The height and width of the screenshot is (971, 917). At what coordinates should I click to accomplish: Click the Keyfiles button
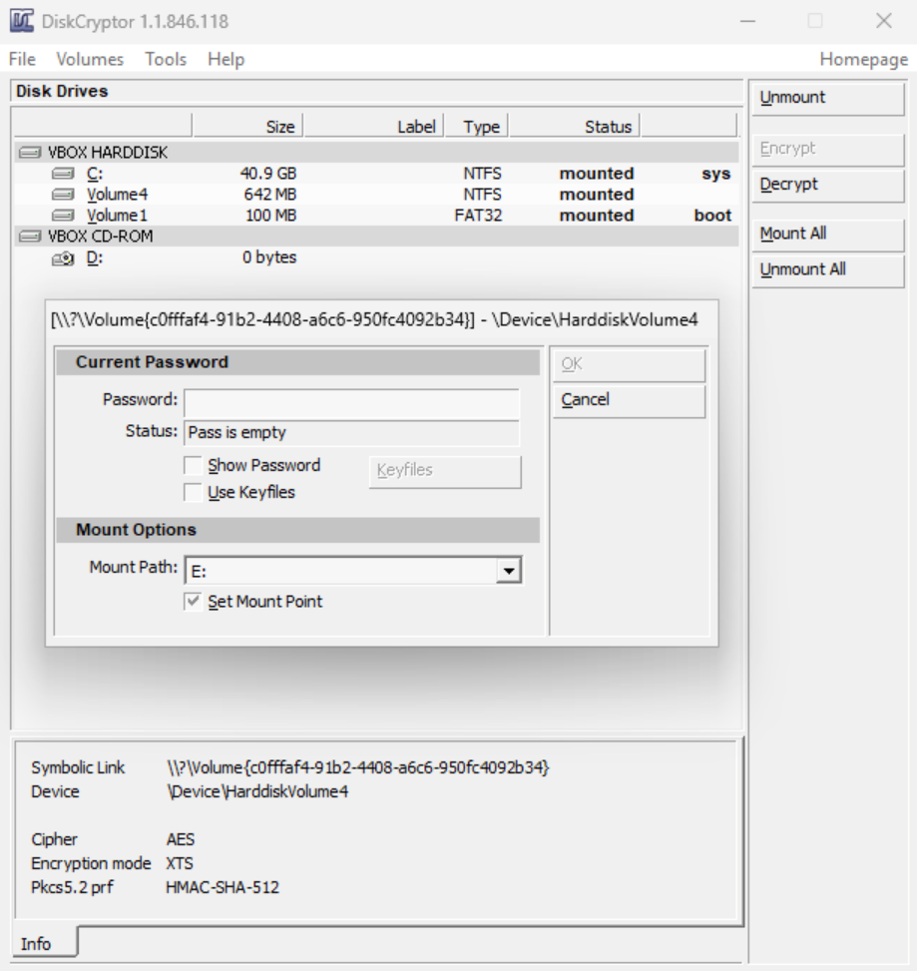(445, 471)
